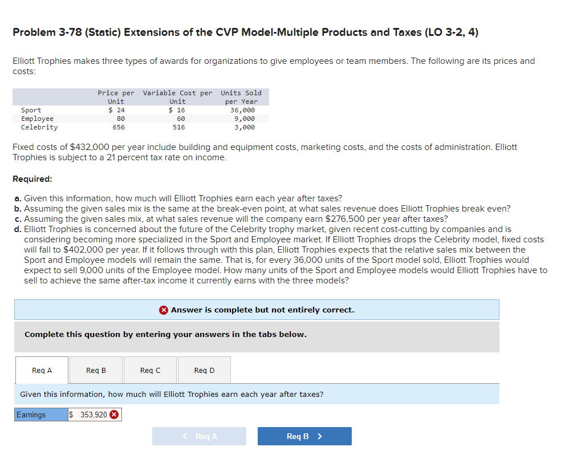Switch to the Req B tab
Viewport: 565px width, 463px height.
[95, 369]
